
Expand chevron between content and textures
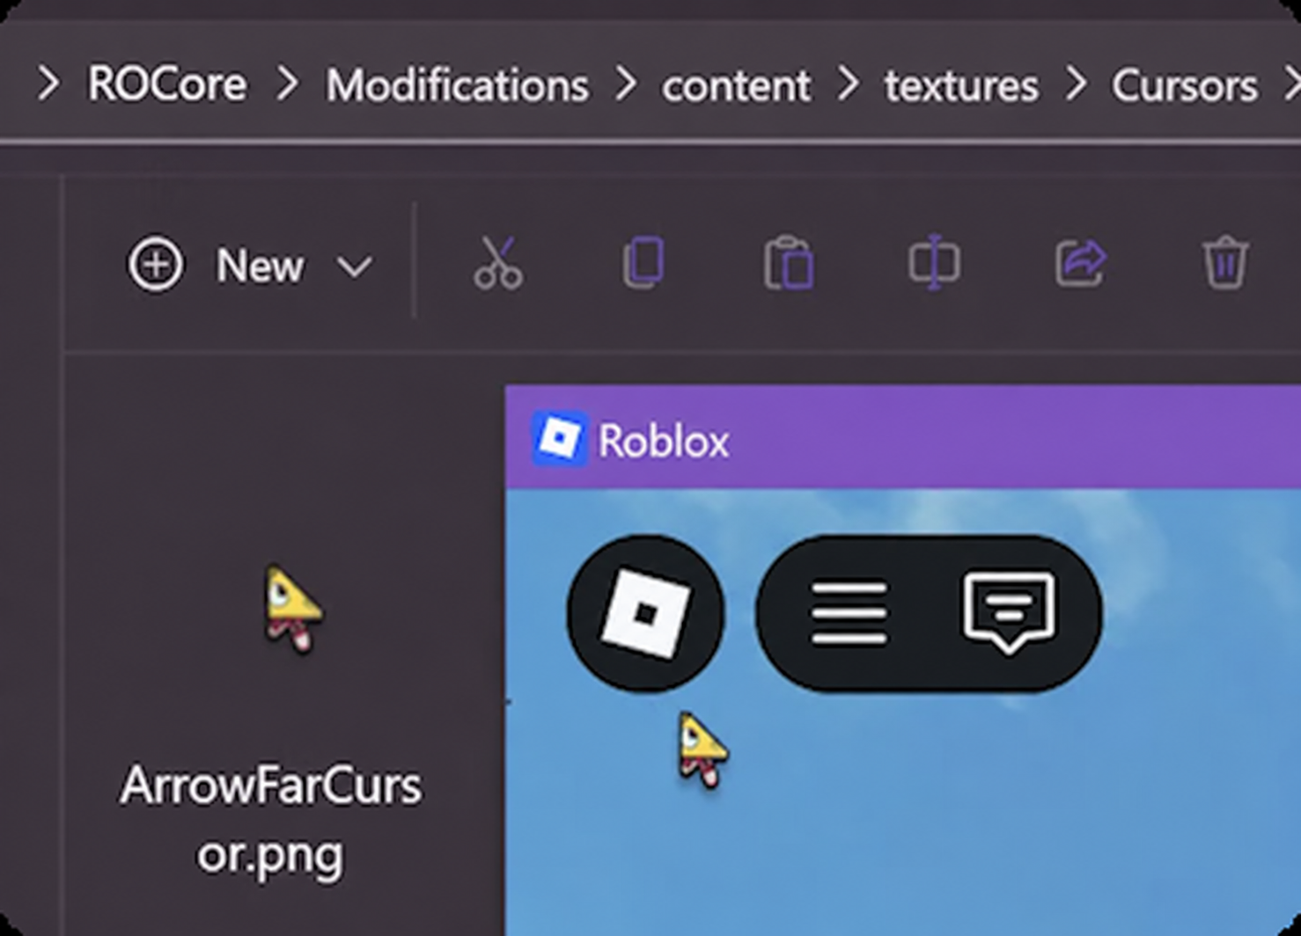(x=848, y=84)
